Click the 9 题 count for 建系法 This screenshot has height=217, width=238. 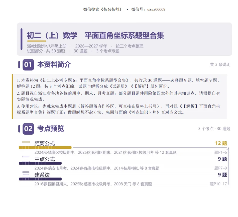point(222,175)
